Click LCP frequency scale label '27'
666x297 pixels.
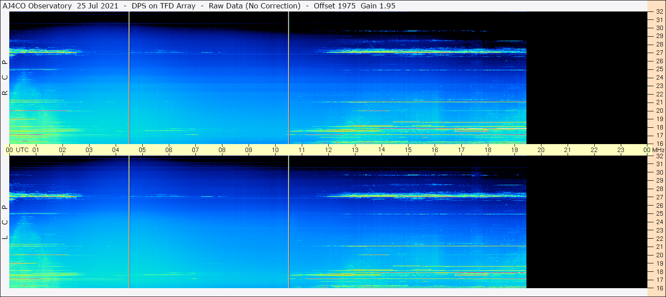(659, 197)
